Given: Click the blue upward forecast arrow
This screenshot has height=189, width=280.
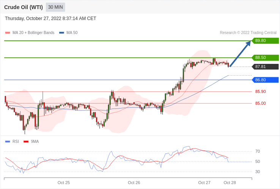Looking at the screenshot, I should [x=240, y=54].
